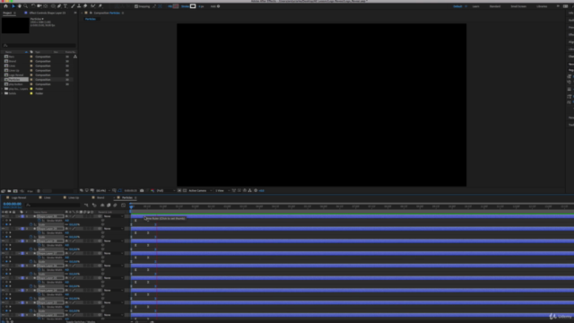Image resolution: width=574 pixels, height=323 pixels.
Task: Open the viewer magnification ratio dropdown
Action: (102, 191)
